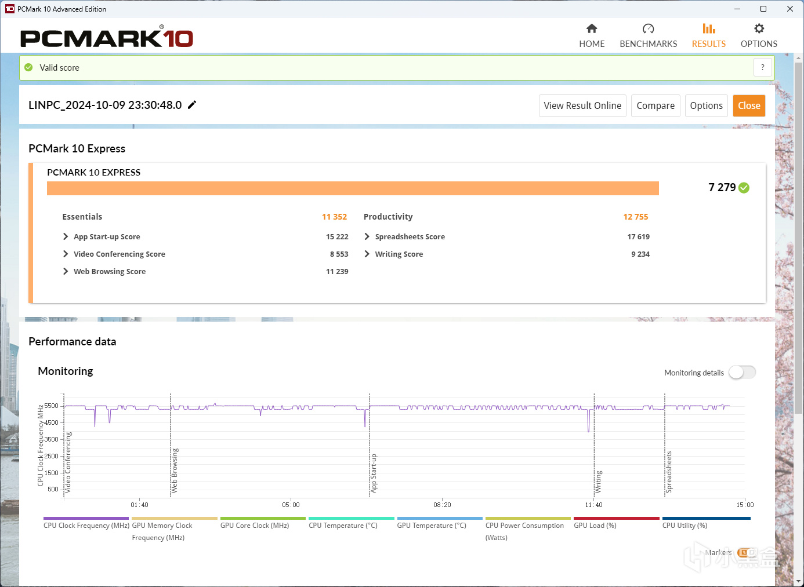Select the RESULTS tab
Screen dimensions: 804x587
[709, 36]
